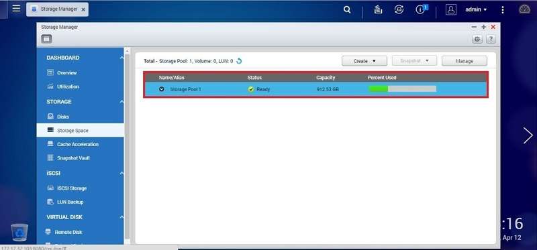Open Remote Disk in the sidebar
Viewport: 537px width, 250px height.
(68, 232)
